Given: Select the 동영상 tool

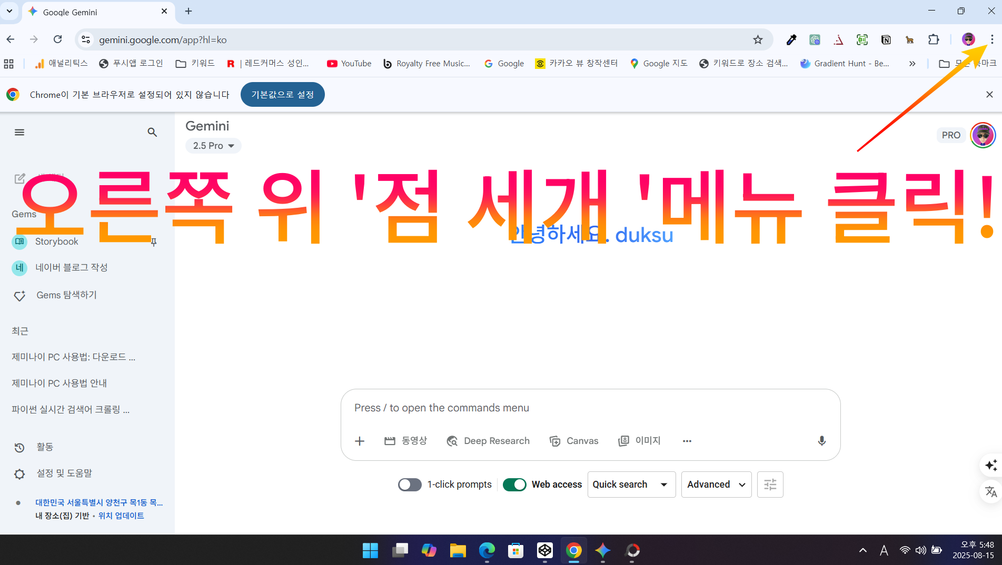Looking at the screenshot, I should (405, 441).
